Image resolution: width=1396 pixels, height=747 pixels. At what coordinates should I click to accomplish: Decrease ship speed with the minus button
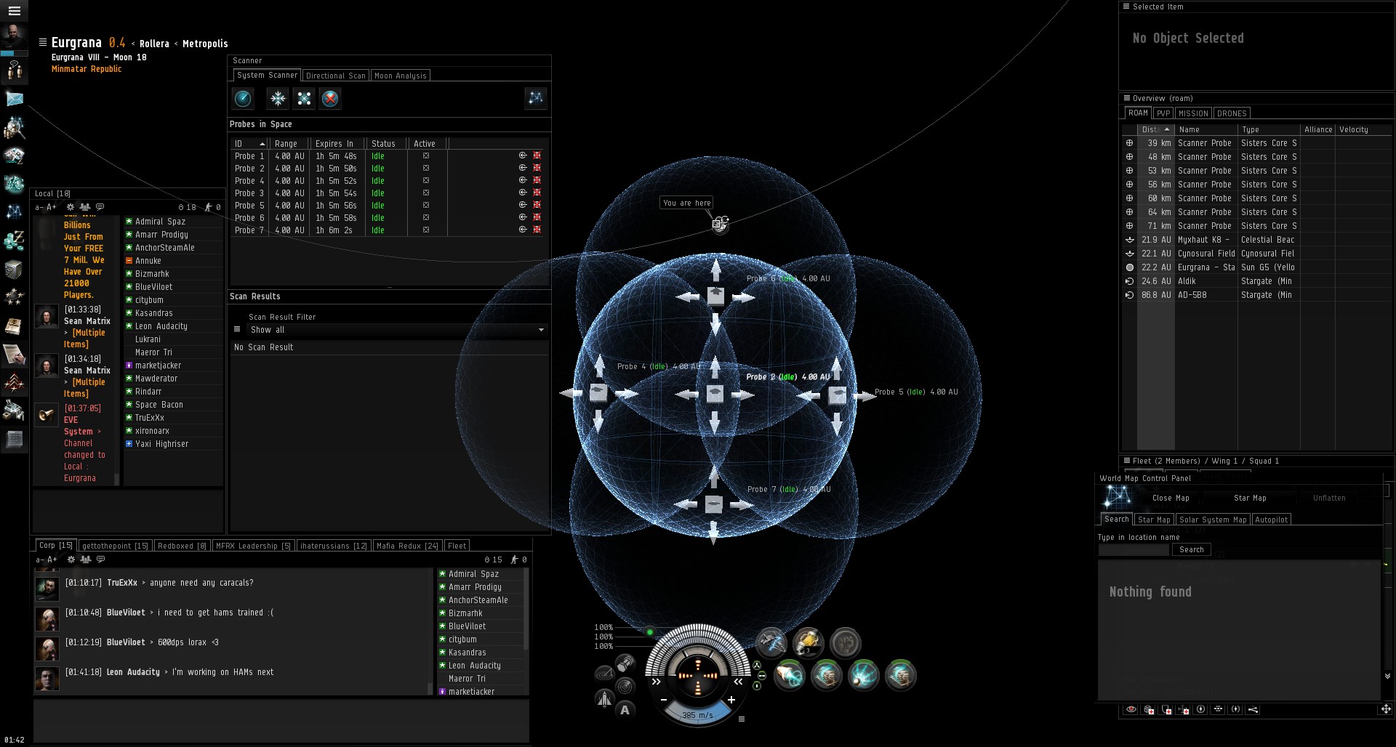pyautogui.click(x=664, y=700)
